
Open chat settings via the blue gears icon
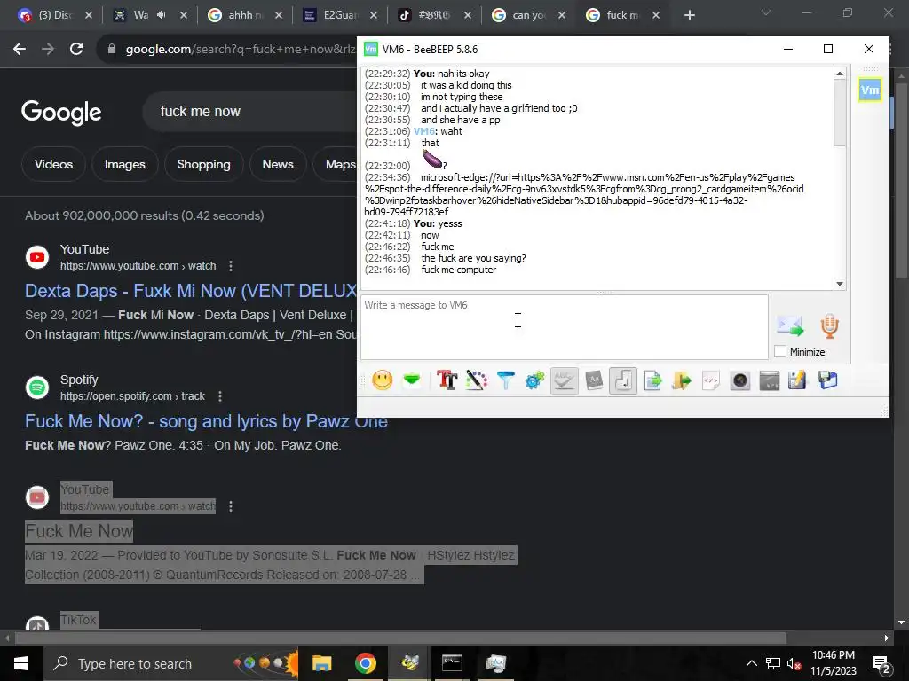(534, 380)
